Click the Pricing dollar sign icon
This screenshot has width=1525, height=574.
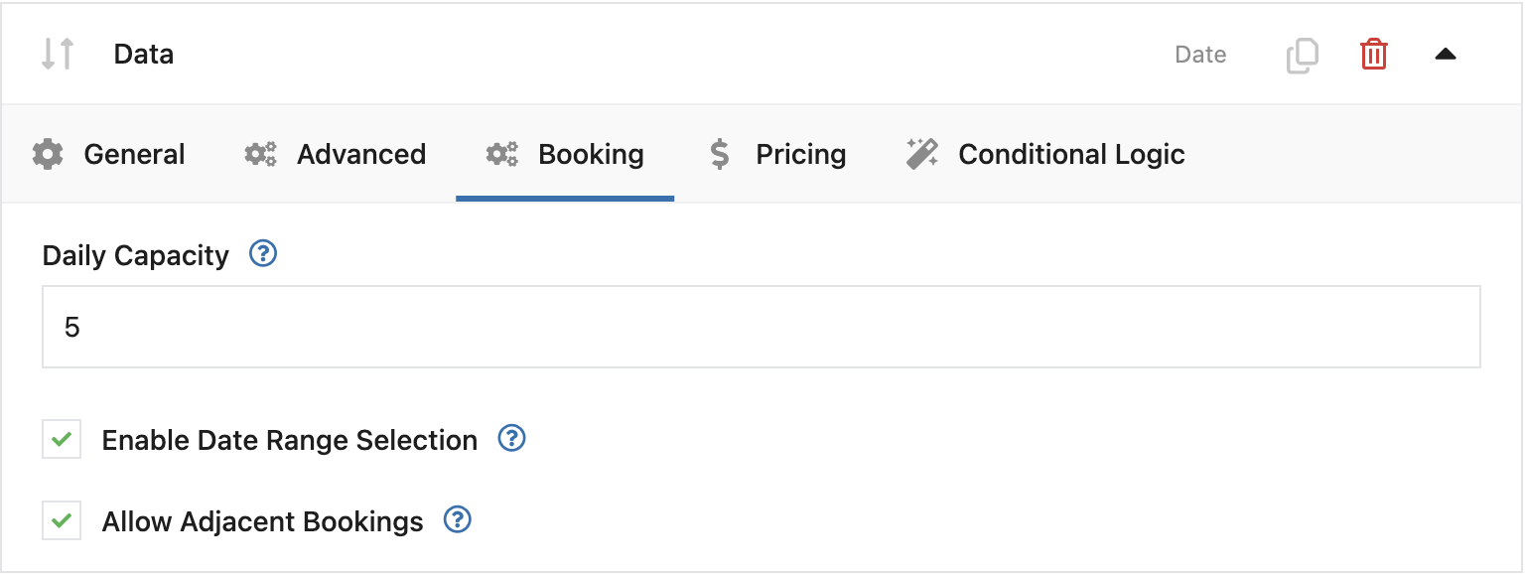720,155
